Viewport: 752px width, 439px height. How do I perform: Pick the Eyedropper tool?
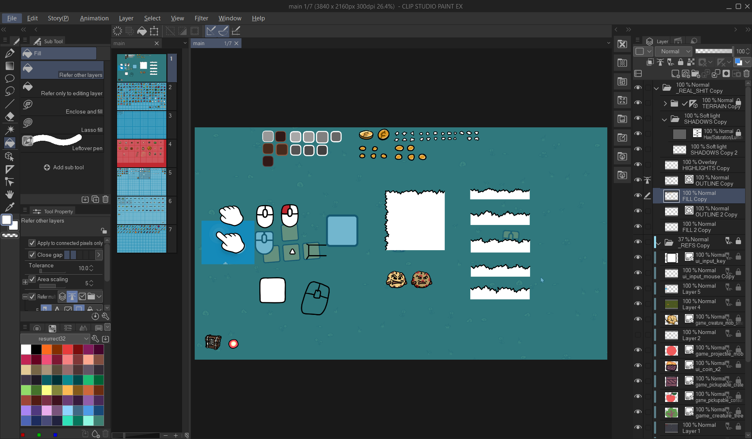10,207
